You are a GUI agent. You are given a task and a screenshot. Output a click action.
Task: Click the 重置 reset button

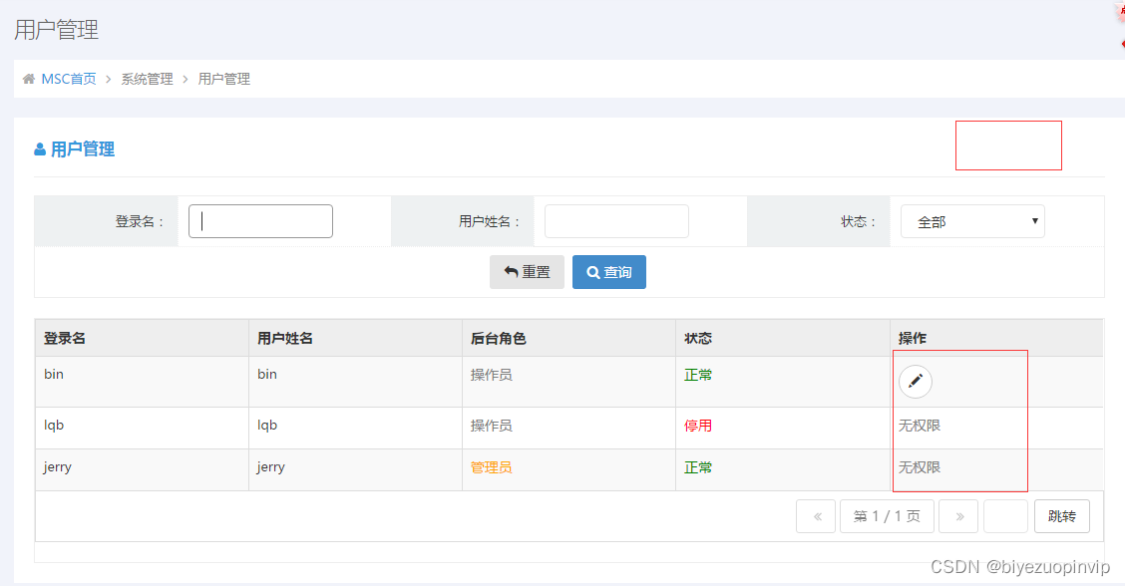(527, 272)
